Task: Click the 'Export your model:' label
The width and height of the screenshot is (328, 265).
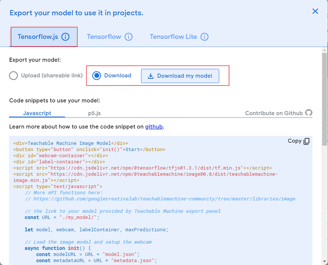Action: [35, 60]
